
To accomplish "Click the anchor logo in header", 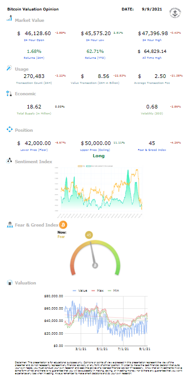I will pyautogui.click(x=175, y=11).
